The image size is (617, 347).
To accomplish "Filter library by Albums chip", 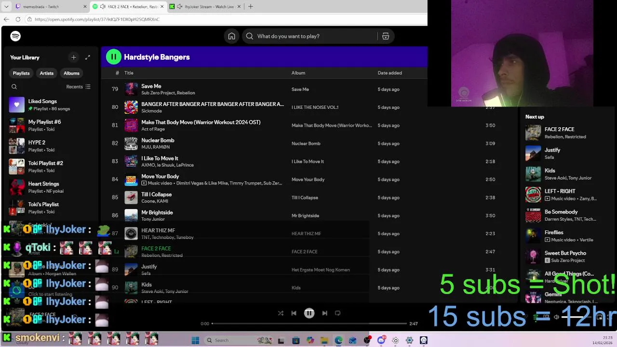I will click(x=71, y=73).
